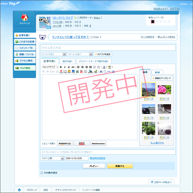The height and width of the screenshot is (193, 193).
Task: Switch to HTML source mode
Action: [109, 71]
